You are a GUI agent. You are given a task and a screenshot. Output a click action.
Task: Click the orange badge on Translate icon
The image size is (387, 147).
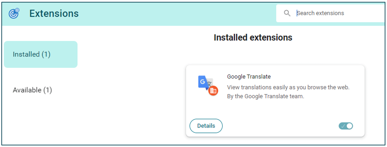213,91
